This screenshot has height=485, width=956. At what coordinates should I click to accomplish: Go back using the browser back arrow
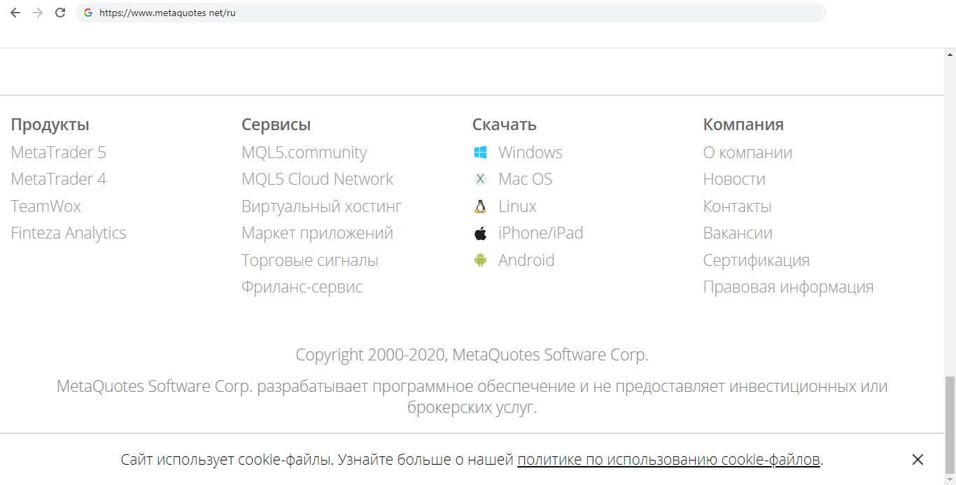click(15, 13)
